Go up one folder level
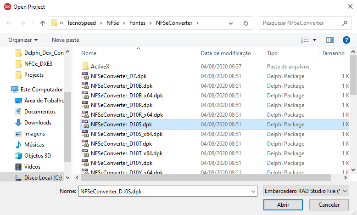This screenshot has height=215, width=357. pyautogui.click(x=43, y=23)
